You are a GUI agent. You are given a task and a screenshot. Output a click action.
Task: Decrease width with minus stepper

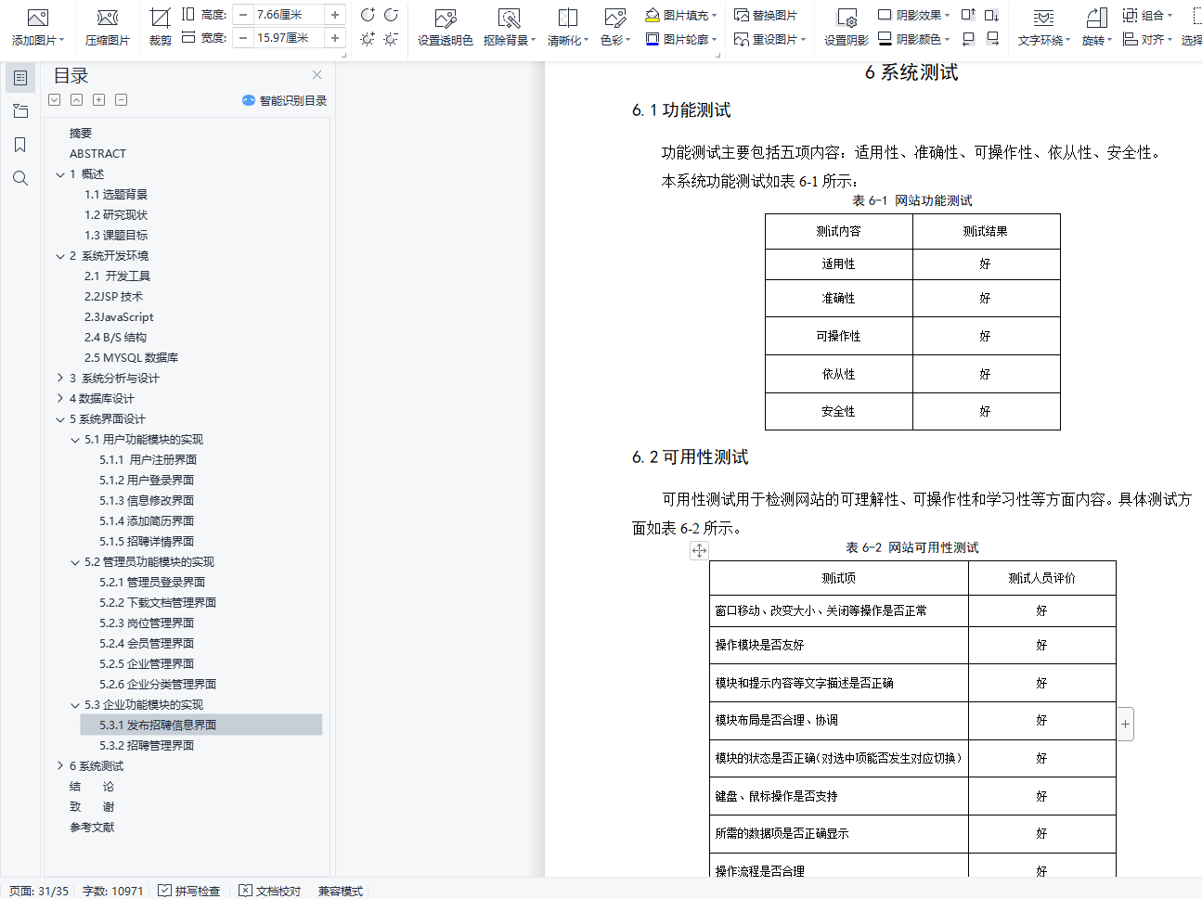pyautogui.click(x=243, y=38)
